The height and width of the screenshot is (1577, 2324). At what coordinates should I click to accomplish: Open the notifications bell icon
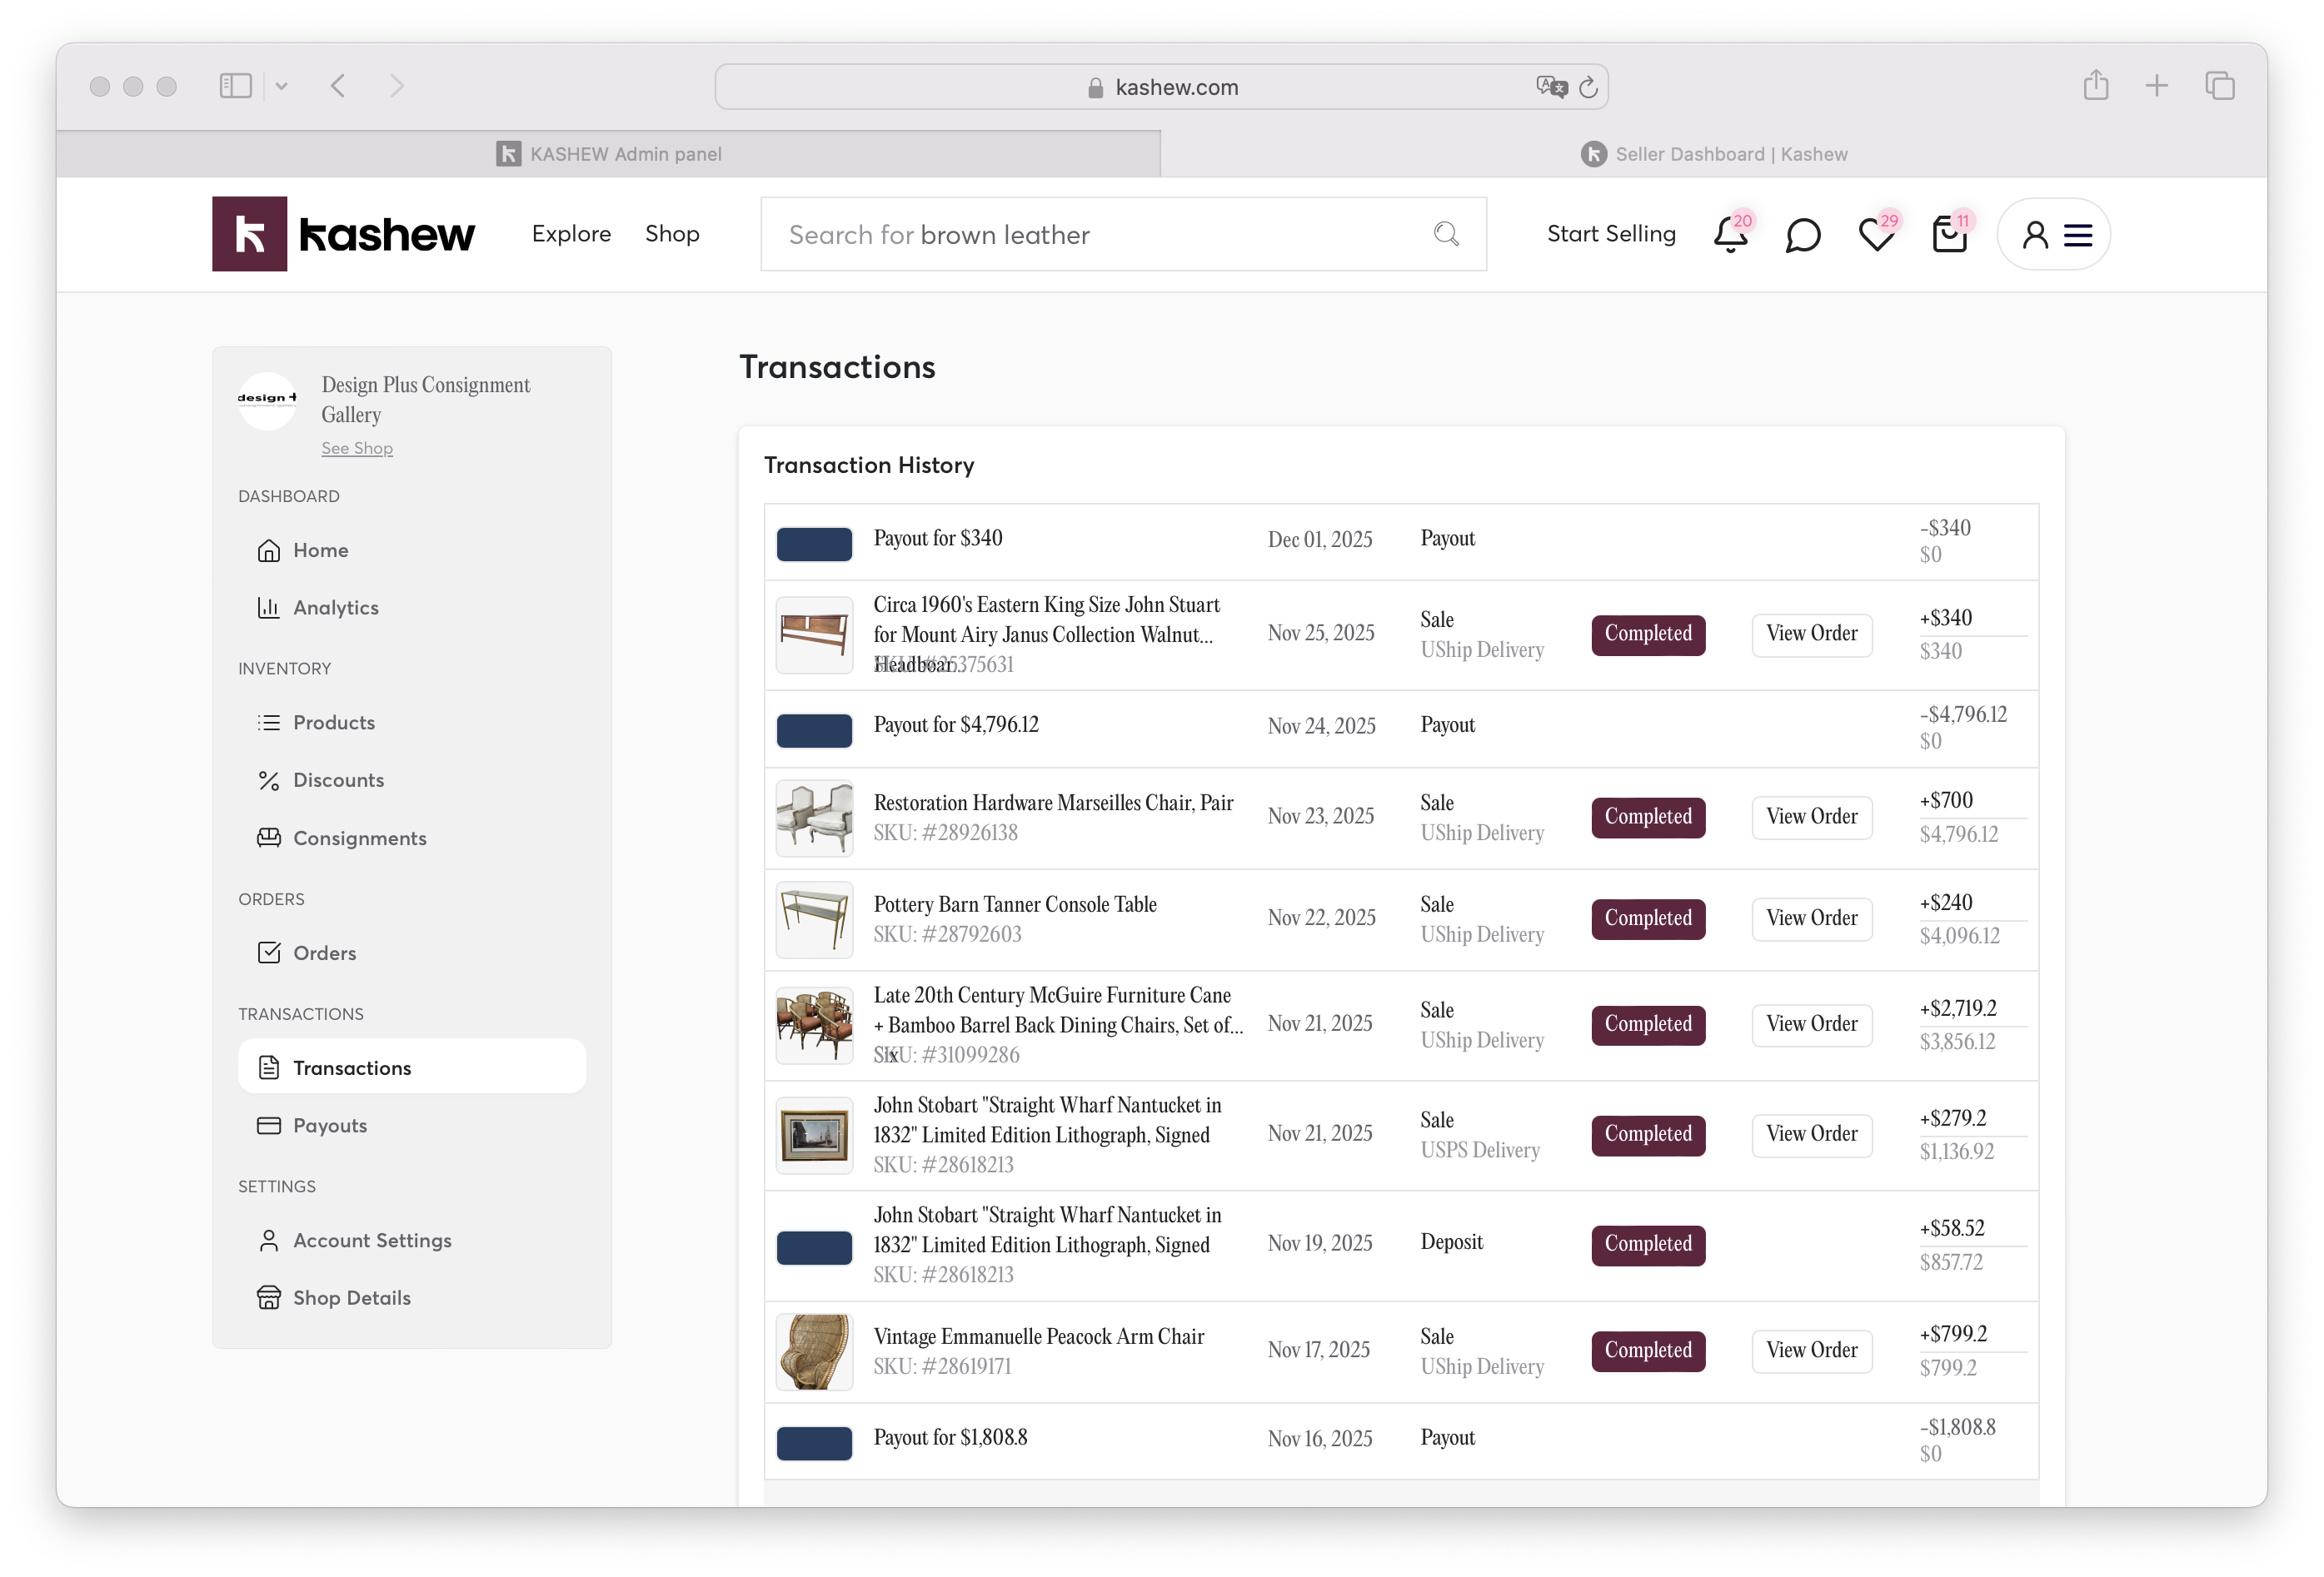[1730, 236]
